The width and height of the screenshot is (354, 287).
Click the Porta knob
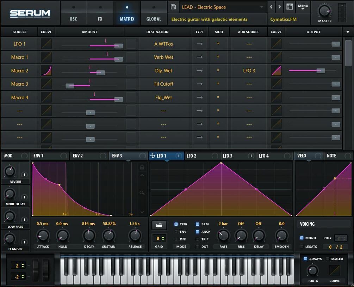click(312, 270)
